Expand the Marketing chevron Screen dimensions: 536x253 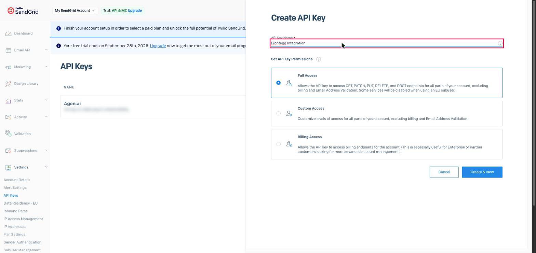pyautogui.click(x=46, y=67)
